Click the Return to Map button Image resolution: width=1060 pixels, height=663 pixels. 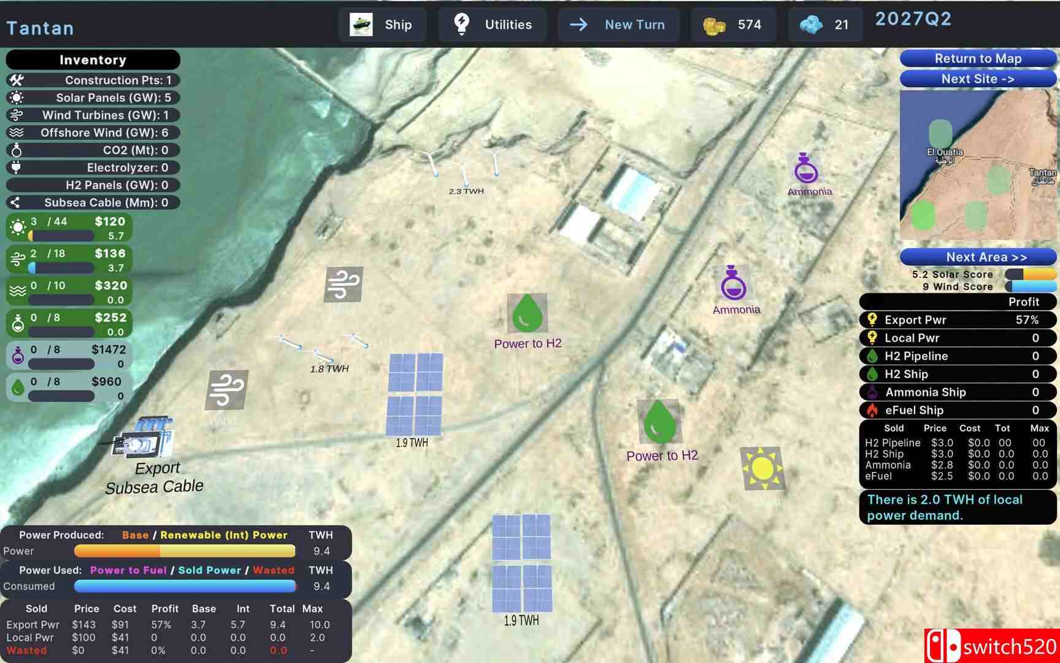click(977, 58)
